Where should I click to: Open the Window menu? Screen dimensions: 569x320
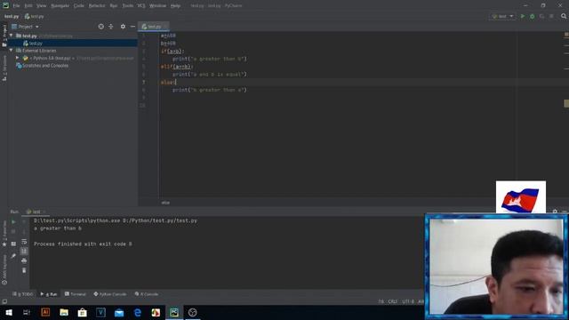tap(157, 6)
